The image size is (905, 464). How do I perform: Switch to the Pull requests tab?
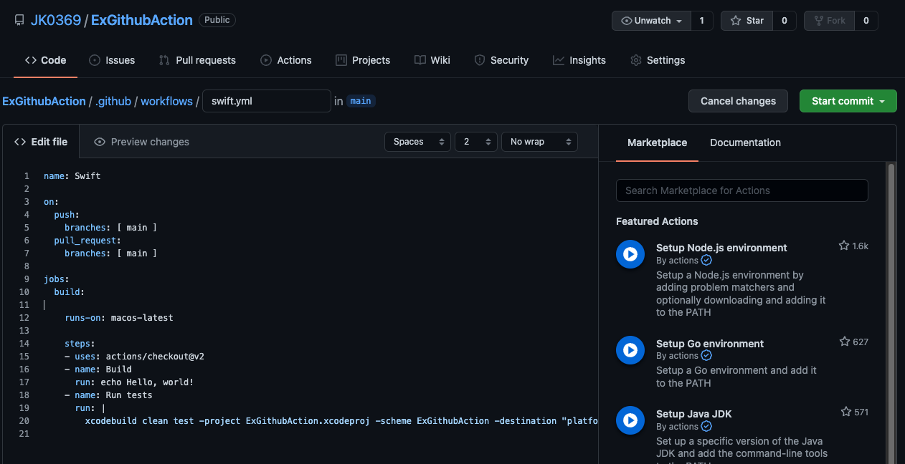197,60
